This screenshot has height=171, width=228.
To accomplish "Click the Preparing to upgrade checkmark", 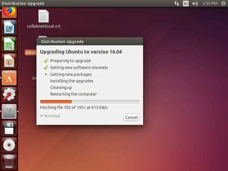I will tap(46, 61).
